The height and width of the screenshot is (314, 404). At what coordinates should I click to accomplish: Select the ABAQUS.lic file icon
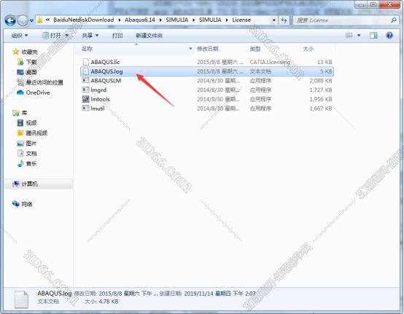tap(85, 62)
